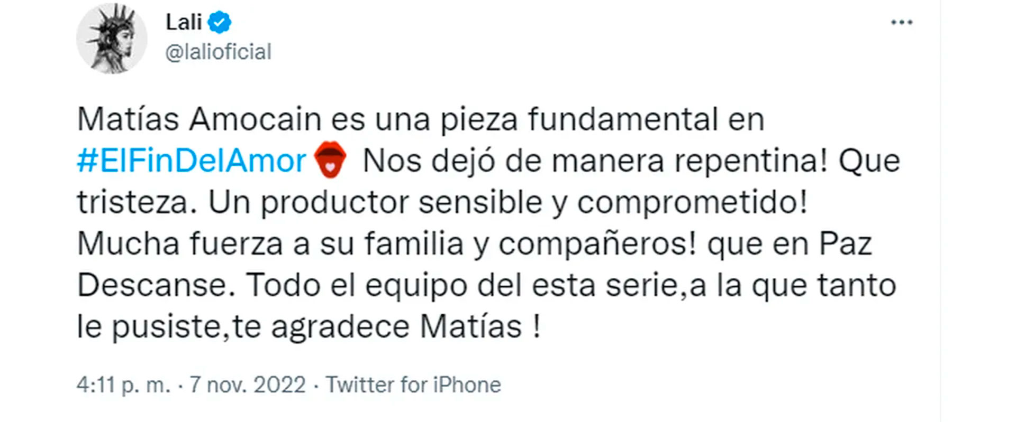
Task: Open the Twitter for iPhone source link
Action: click(x=413, y=385)
